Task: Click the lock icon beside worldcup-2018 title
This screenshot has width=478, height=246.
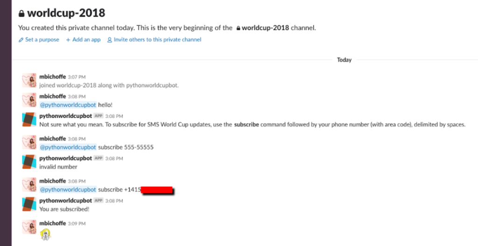Action: point(21,14)
